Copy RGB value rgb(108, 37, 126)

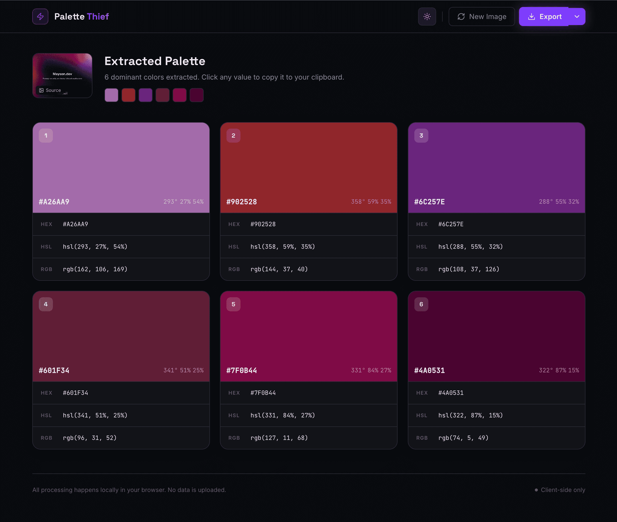(x=469, y=269)
